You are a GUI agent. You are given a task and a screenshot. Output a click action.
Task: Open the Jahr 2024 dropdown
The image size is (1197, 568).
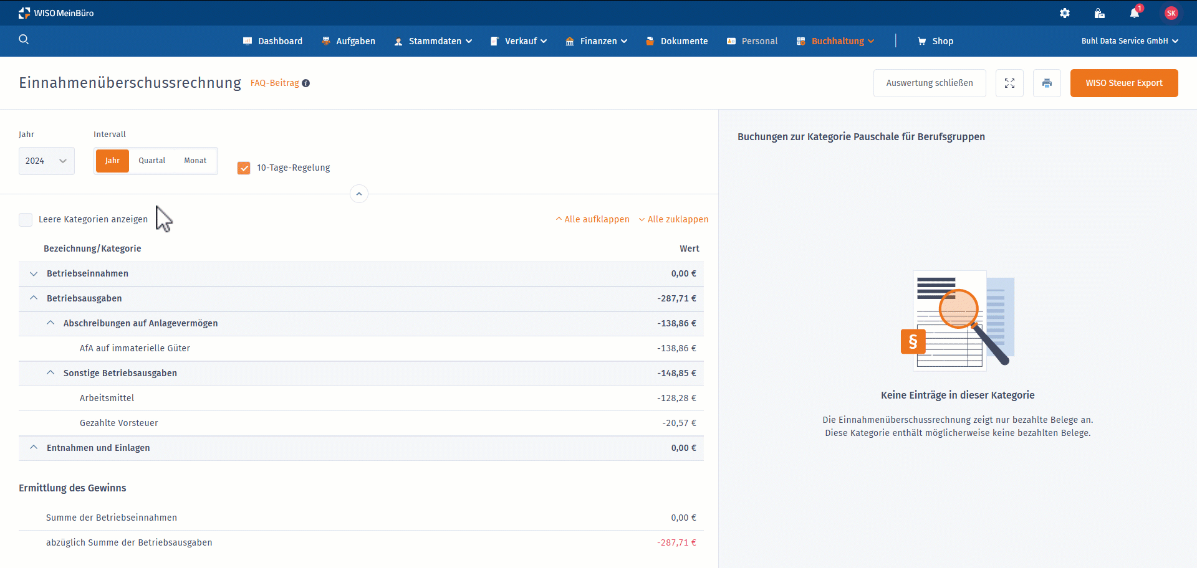pos(46,161)
